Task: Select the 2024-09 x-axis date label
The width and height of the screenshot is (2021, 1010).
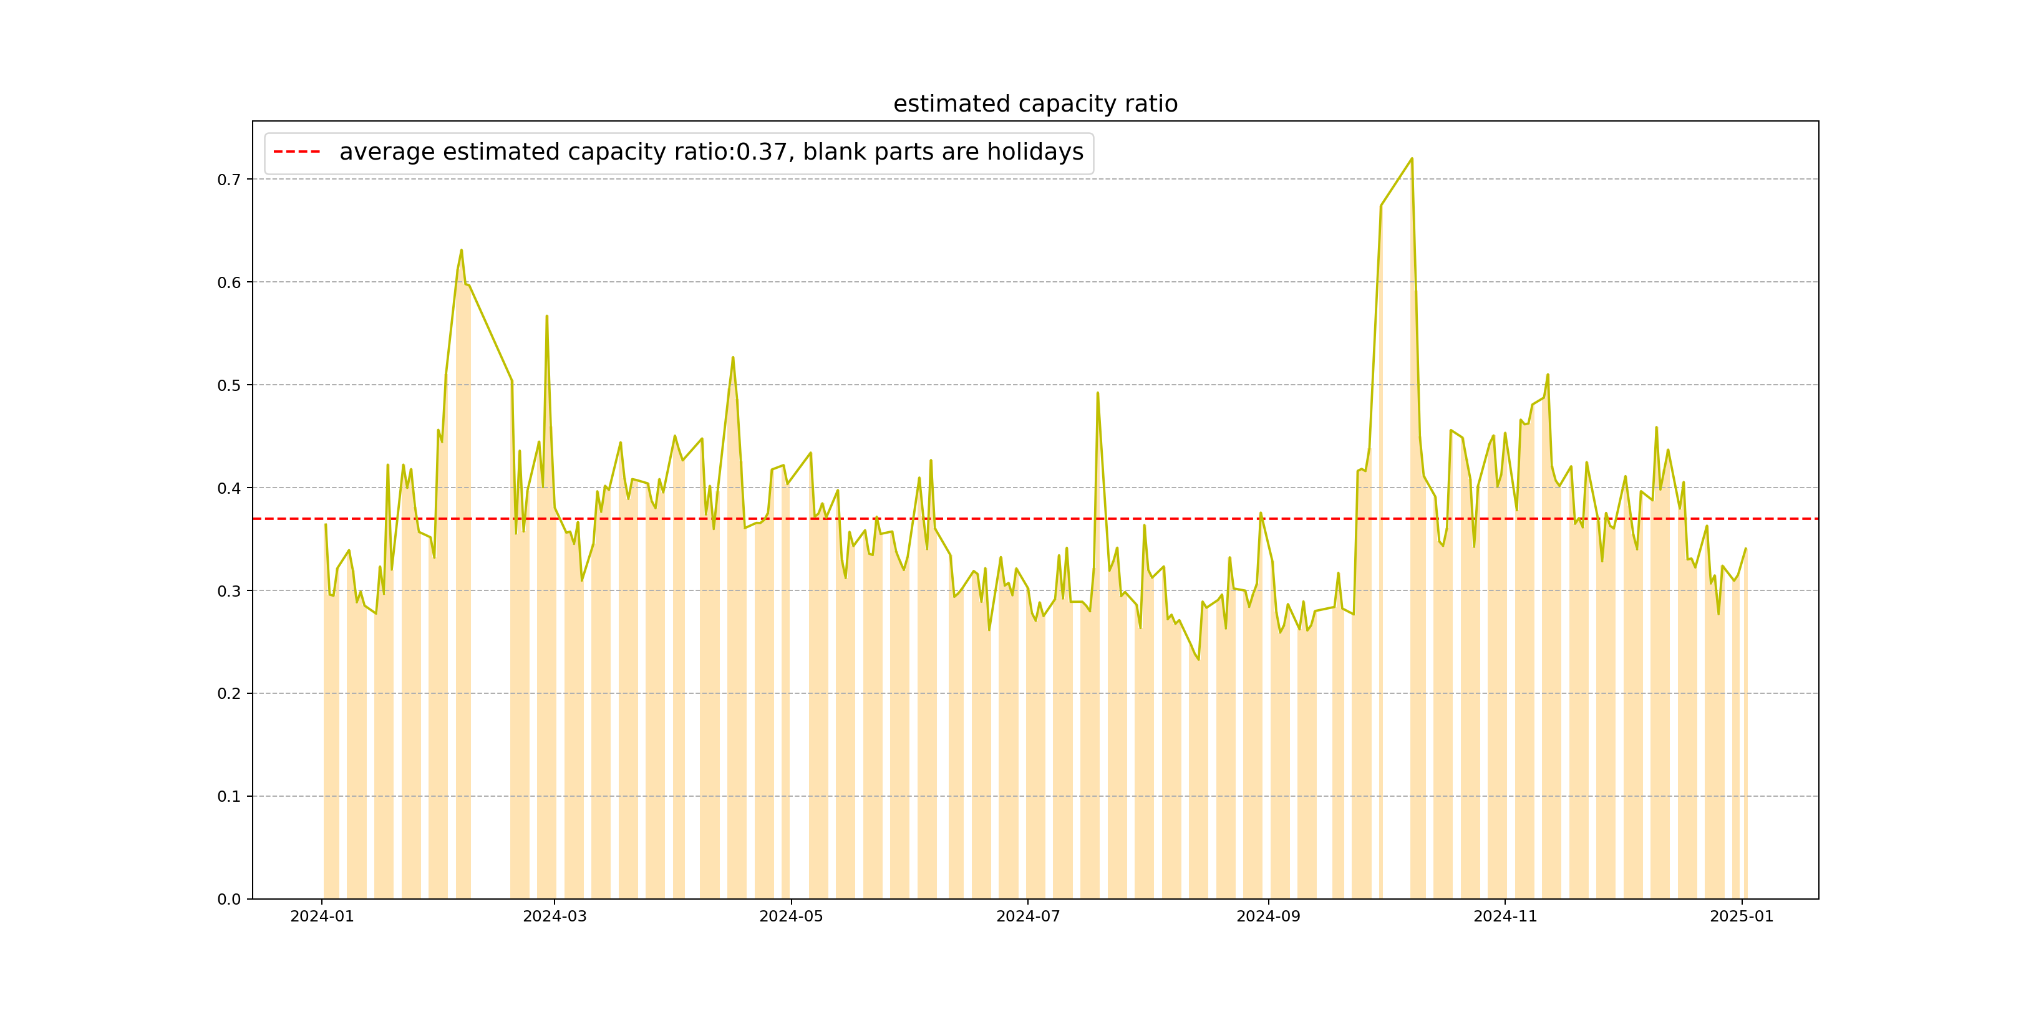Action: pos(1268,916)
